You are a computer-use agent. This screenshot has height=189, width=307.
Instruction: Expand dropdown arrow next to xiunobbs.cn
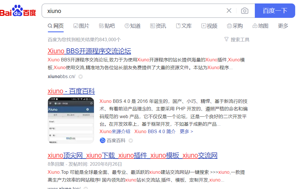pyautogui.click(x=81, y=77)
